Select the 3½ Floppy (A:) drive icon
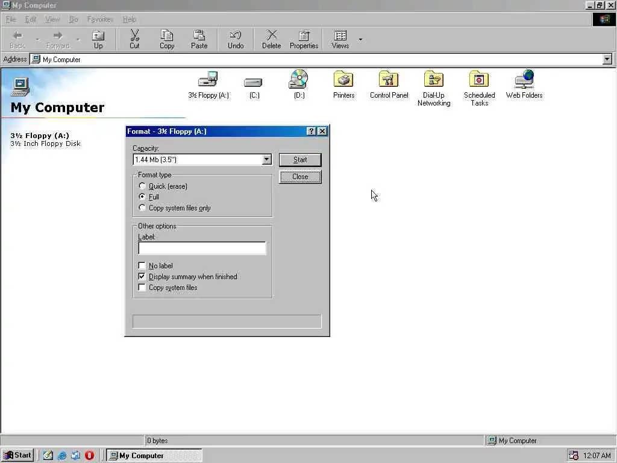This screenshot has height=463, width=617. [x=208, y=79]
